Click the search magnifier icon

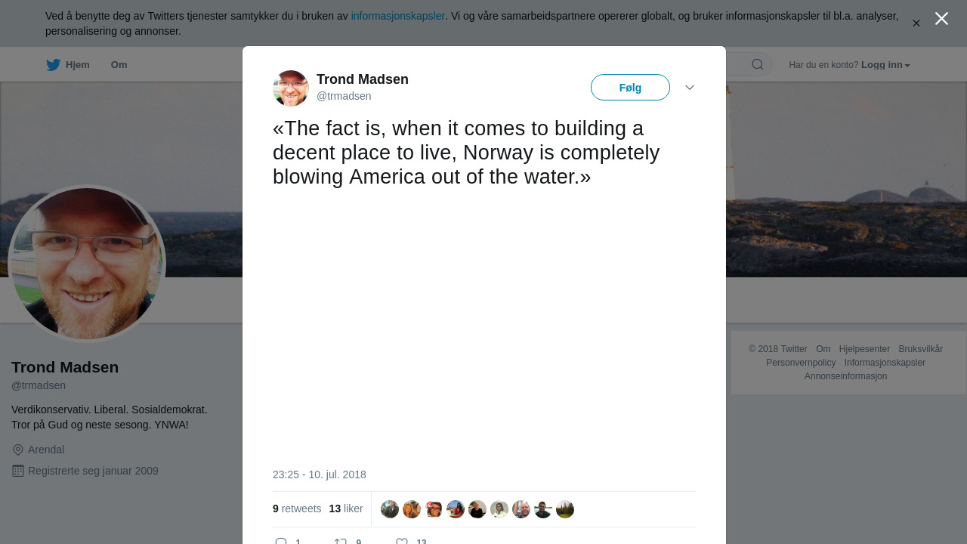tap(758, 64)
